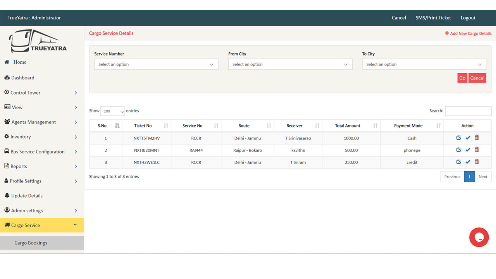496x279 pixels.
Task: Click delete trash icon for ticket NXT8J20MNT
Action: pos(477,150)
